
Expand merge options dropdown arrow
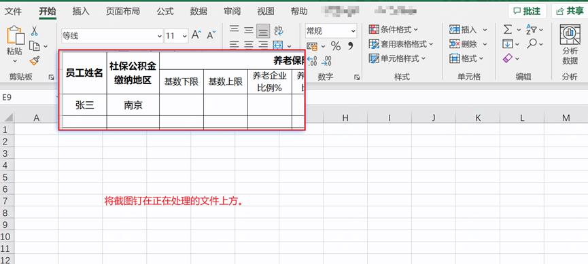coord(289,46)
